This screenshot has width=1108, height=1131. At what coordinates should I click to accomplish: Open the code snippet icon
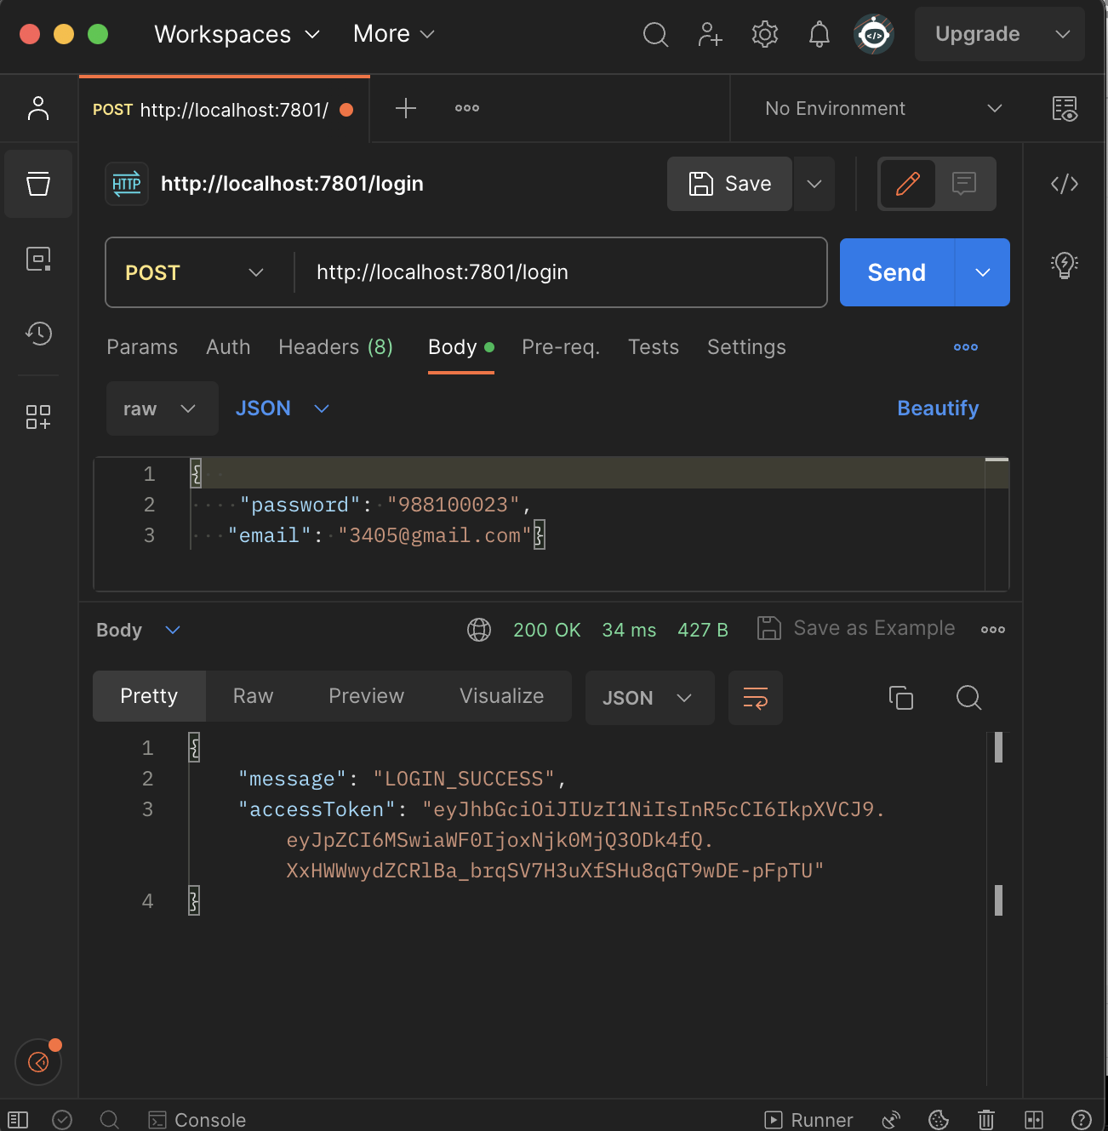point(1065,184)
